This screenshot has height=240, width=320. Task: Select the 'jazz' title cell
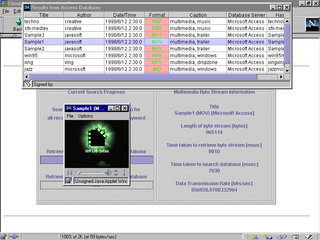tap(44, 69)
